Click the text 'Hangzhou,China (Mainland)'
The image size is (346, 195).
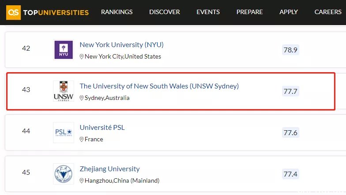(x=122, y=180)
